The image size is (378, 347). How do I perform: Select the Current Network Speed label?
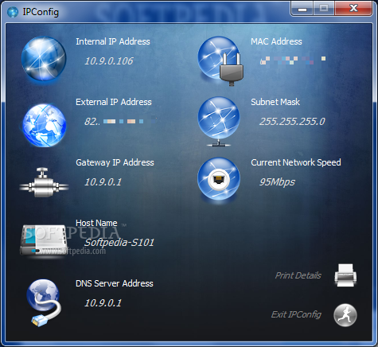point(296,162)
